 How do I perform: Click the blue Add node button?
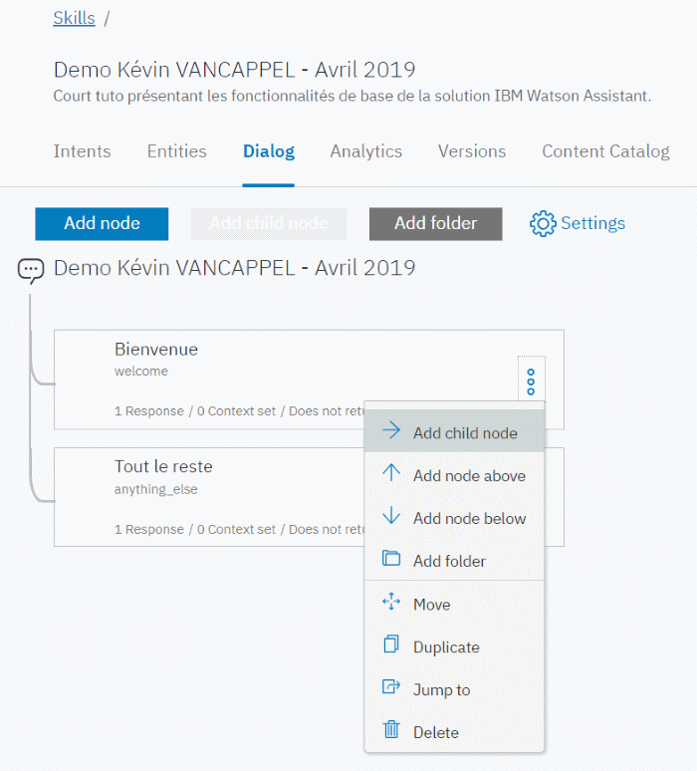[x=102, y=224]
